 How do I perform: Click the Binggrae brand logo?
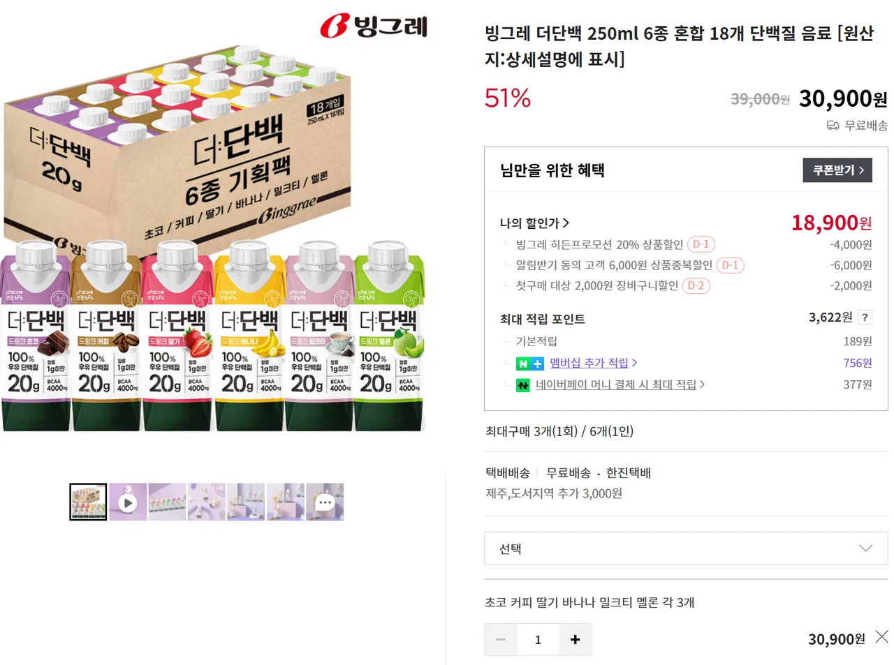click(x=374, y=26)
